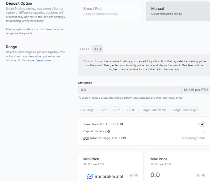Choose the Manual deposit option

click(178, 11)
